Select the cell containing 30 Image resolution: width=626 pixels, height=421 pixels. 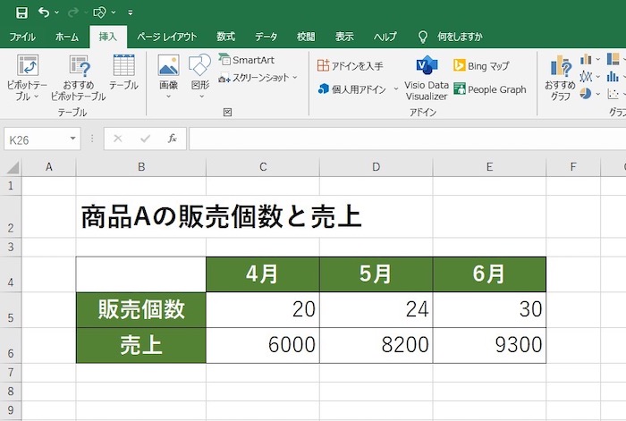[489, 310]
